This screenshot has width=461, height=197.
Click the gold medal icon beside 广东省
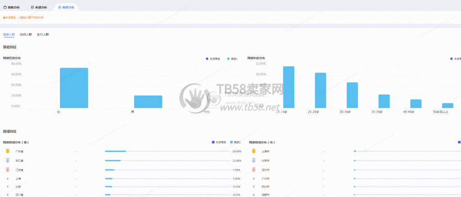[8, 151]
